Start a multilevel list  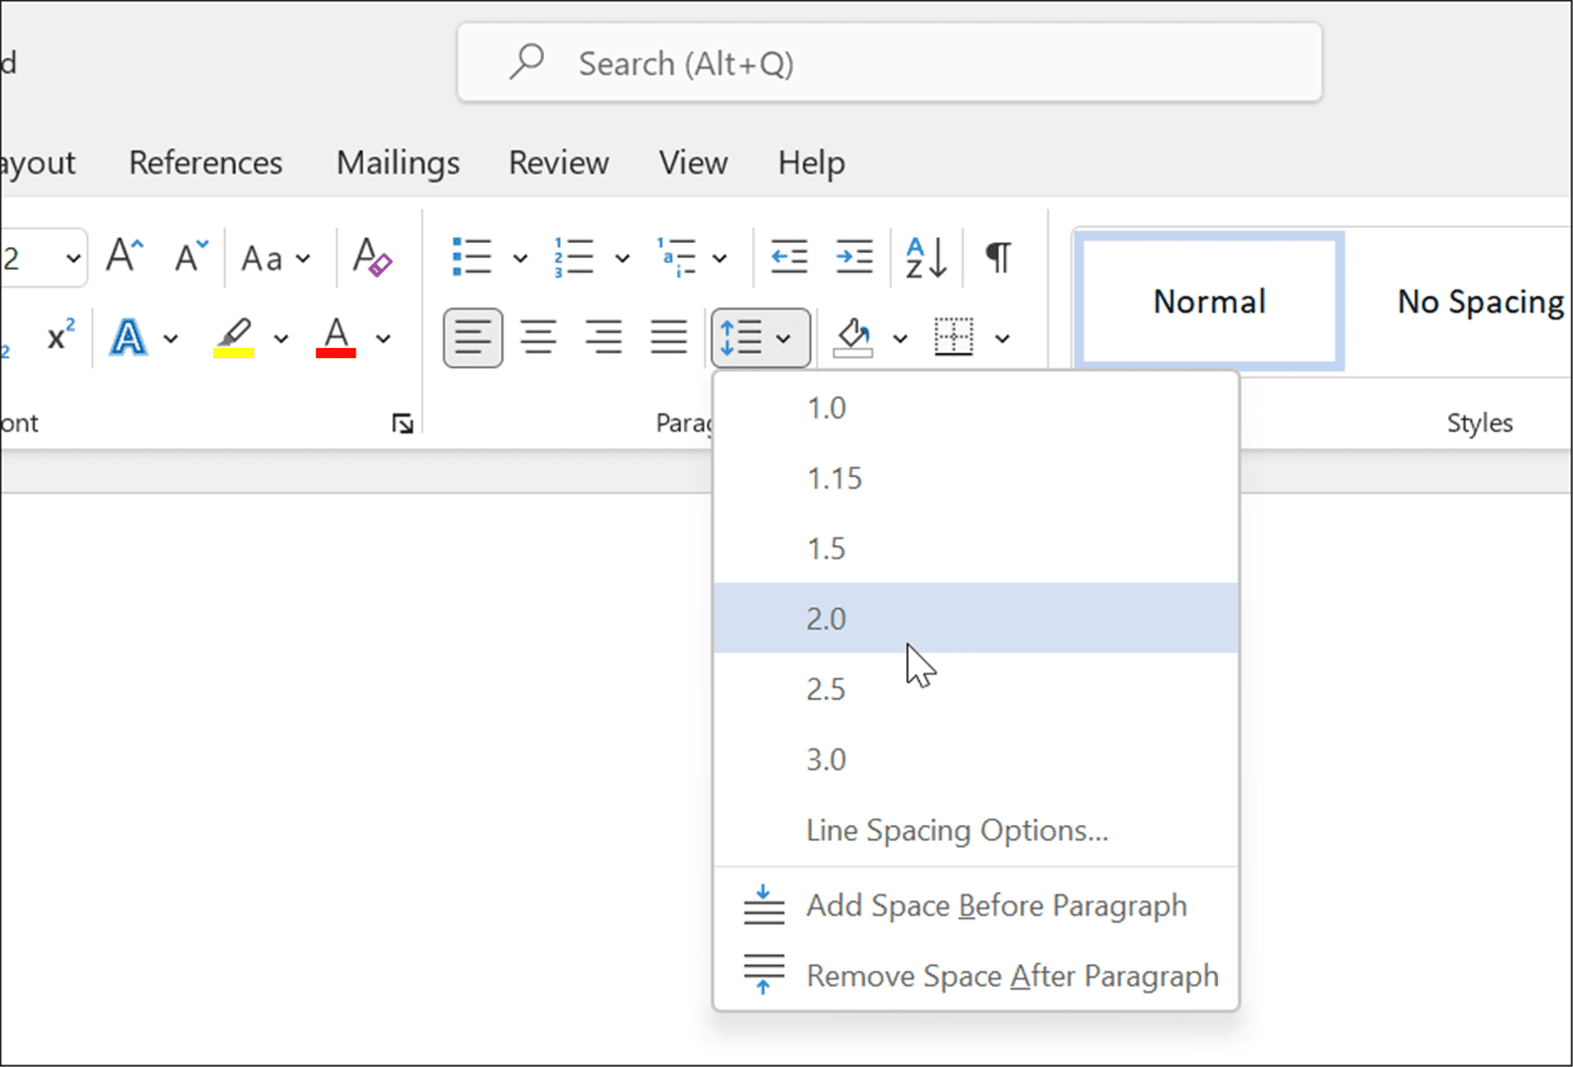point(676,257)
